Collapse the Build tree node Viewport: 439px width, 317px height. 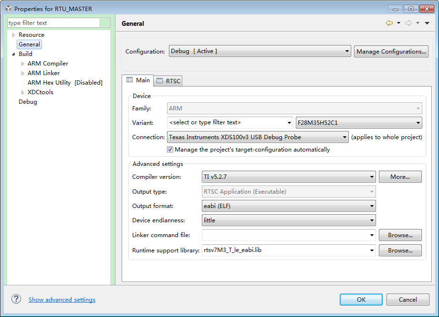click(x=13, y=54)
